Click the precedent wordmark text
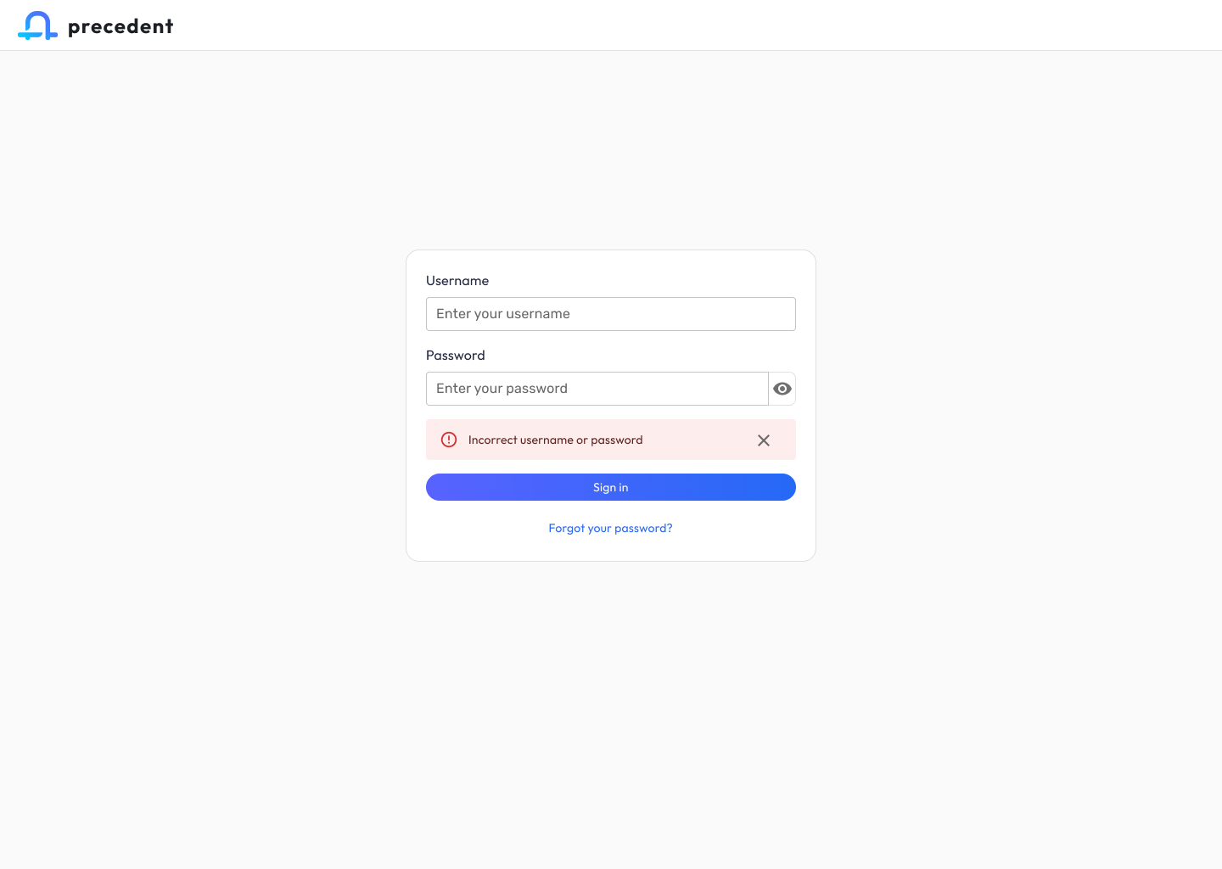Screen dimensions: 1222x869 [121, 26]
